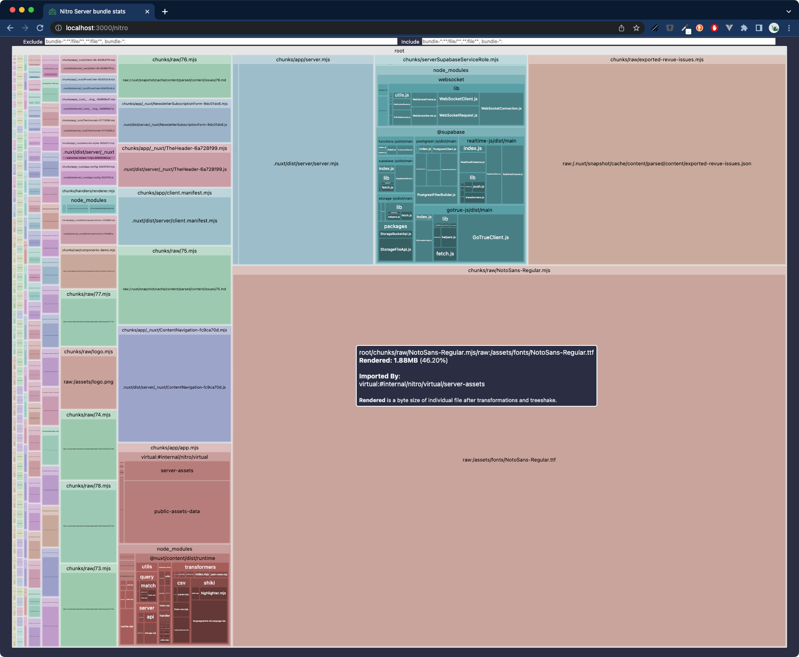Bookmark this page with the star icon
This screenshot has width=799, height=657.
(x=636, y=28)
